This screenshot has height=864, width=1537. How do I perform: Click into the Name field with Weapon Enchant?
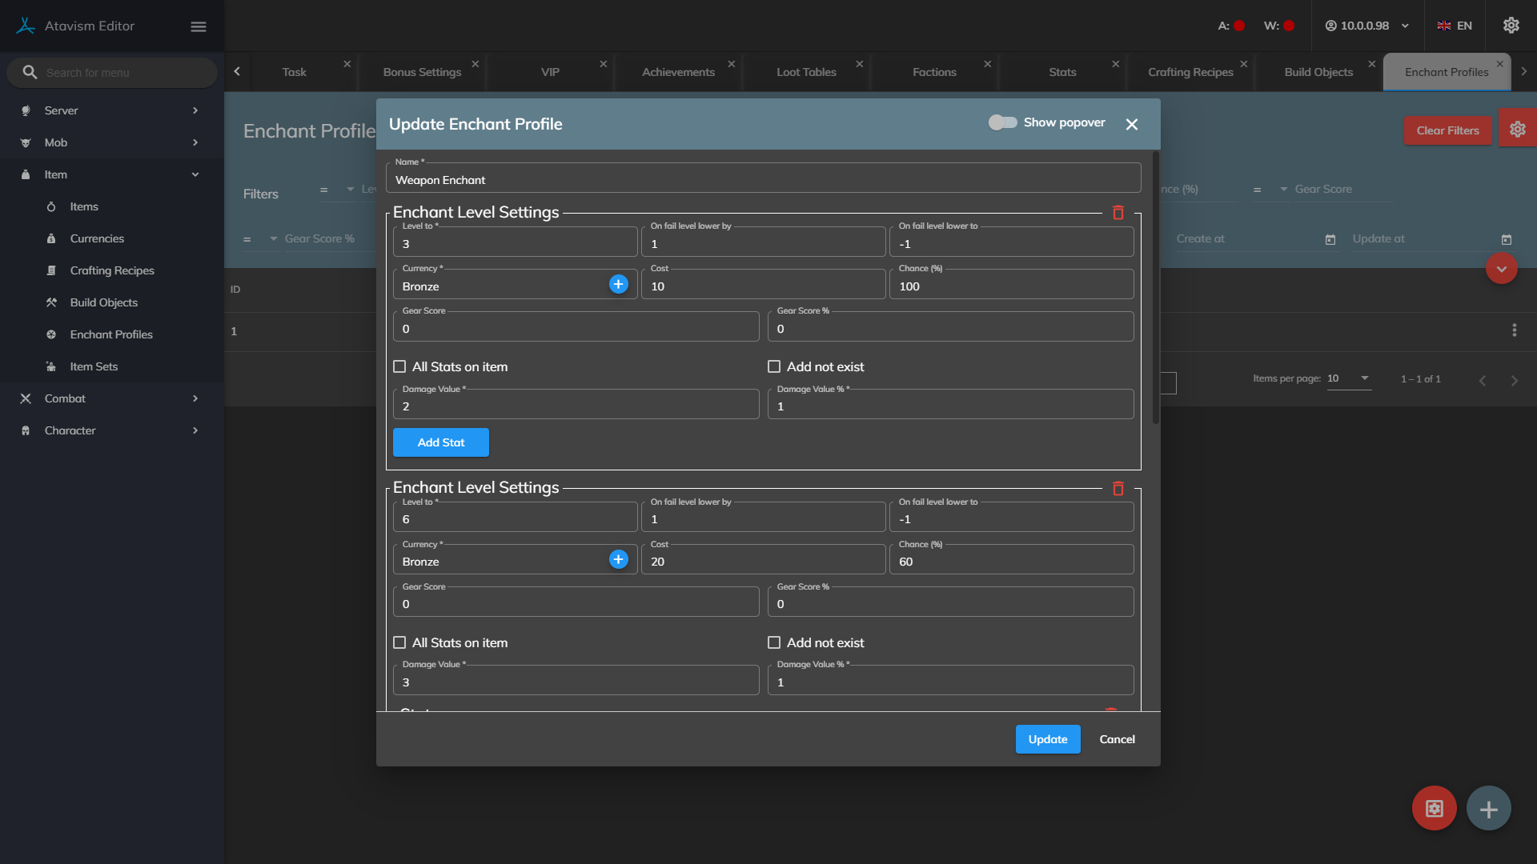pos(763,180)
